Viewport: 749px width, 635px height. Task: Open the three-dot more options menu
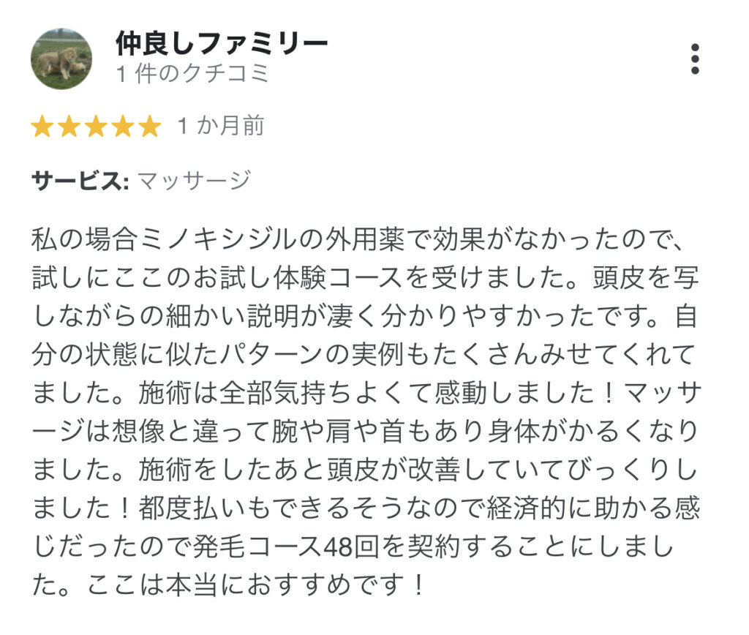pyautogui.click(x=695, y=59)
